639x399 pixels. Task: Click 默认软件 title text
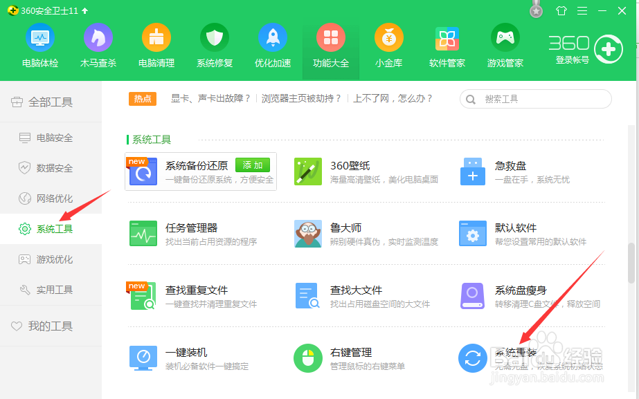point(516,228)
